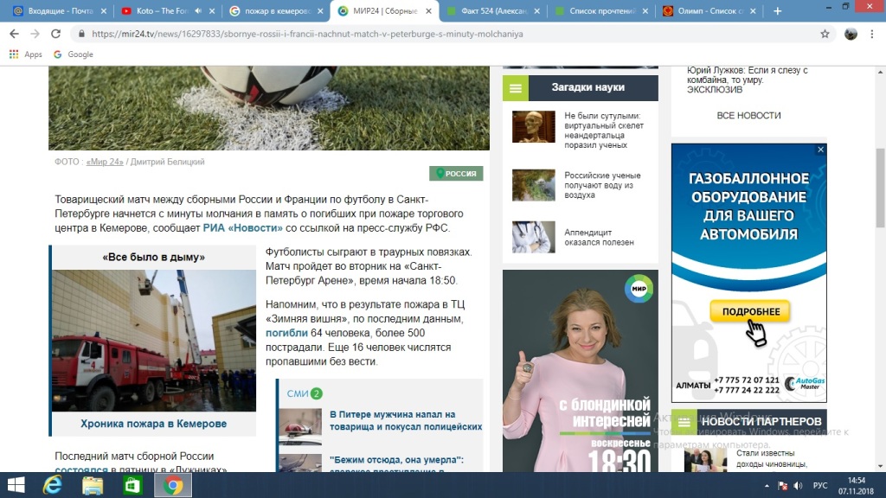
Task: Go back to the previous page
Action: point(14,34)
